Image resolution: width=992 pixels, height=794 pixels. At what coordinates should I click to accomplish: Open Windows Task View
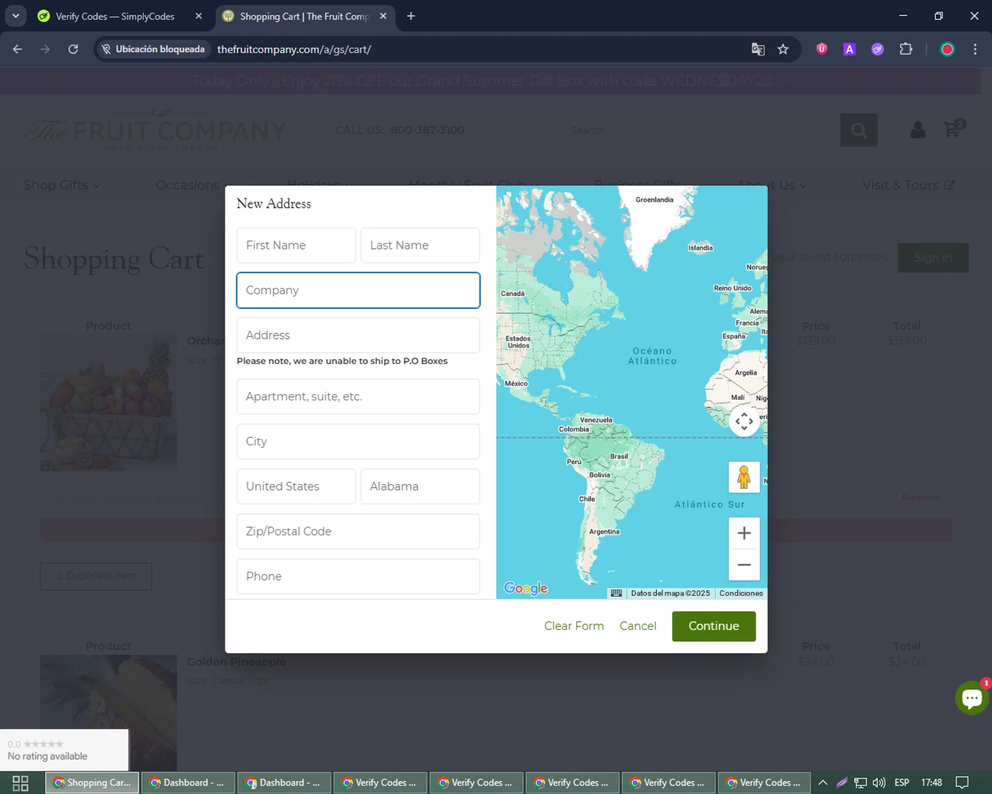click(21, 783)
